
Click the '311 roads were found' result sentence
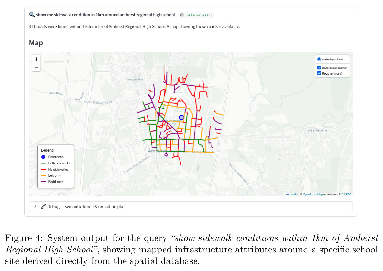coord(134,26)
